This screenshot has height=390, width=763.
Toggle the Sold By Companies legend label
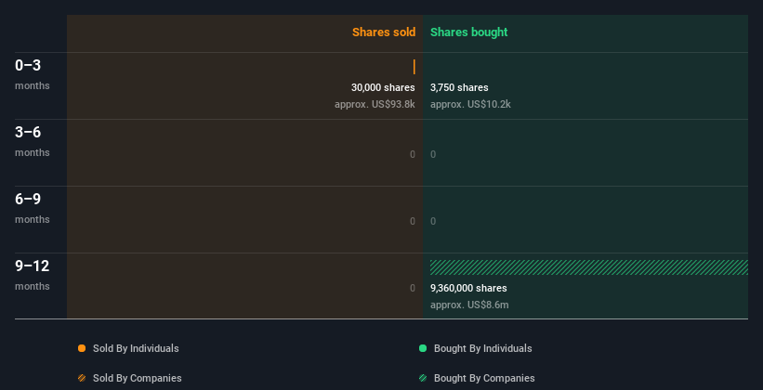(138, 378)
